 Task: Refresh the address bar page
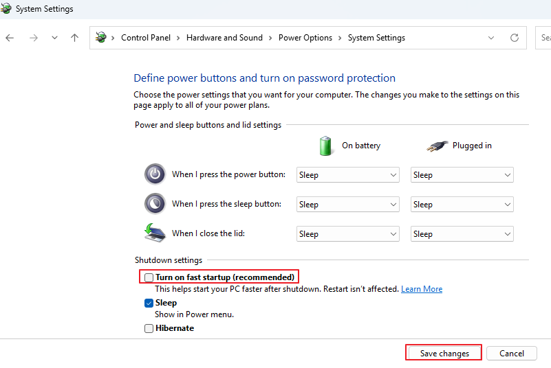[x=514, y=38]
